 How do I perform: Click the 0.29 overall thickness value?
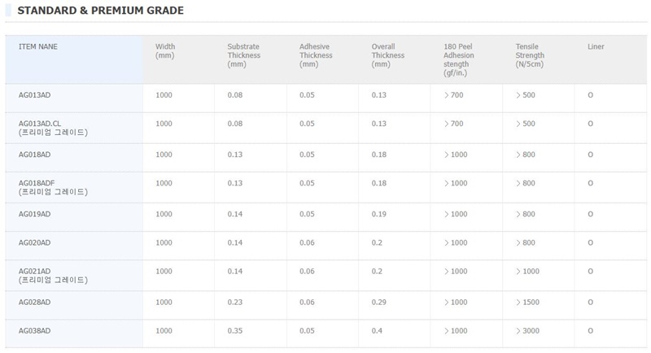pos(379,303)
